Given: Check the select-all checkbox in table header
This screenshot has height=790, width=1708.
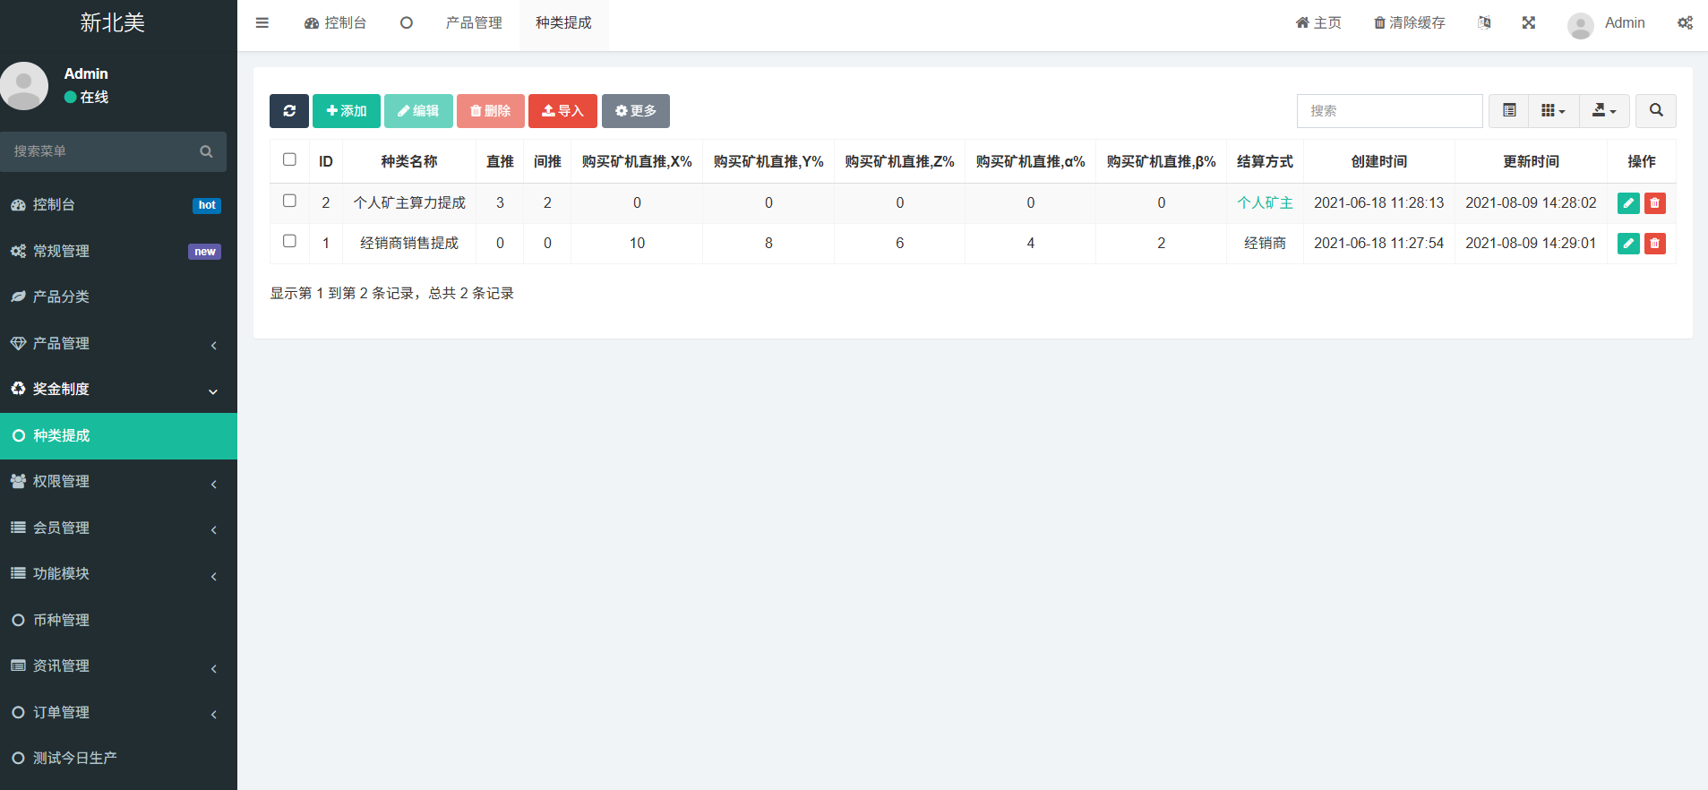Looking at the screenshot, I should point(289,159).
